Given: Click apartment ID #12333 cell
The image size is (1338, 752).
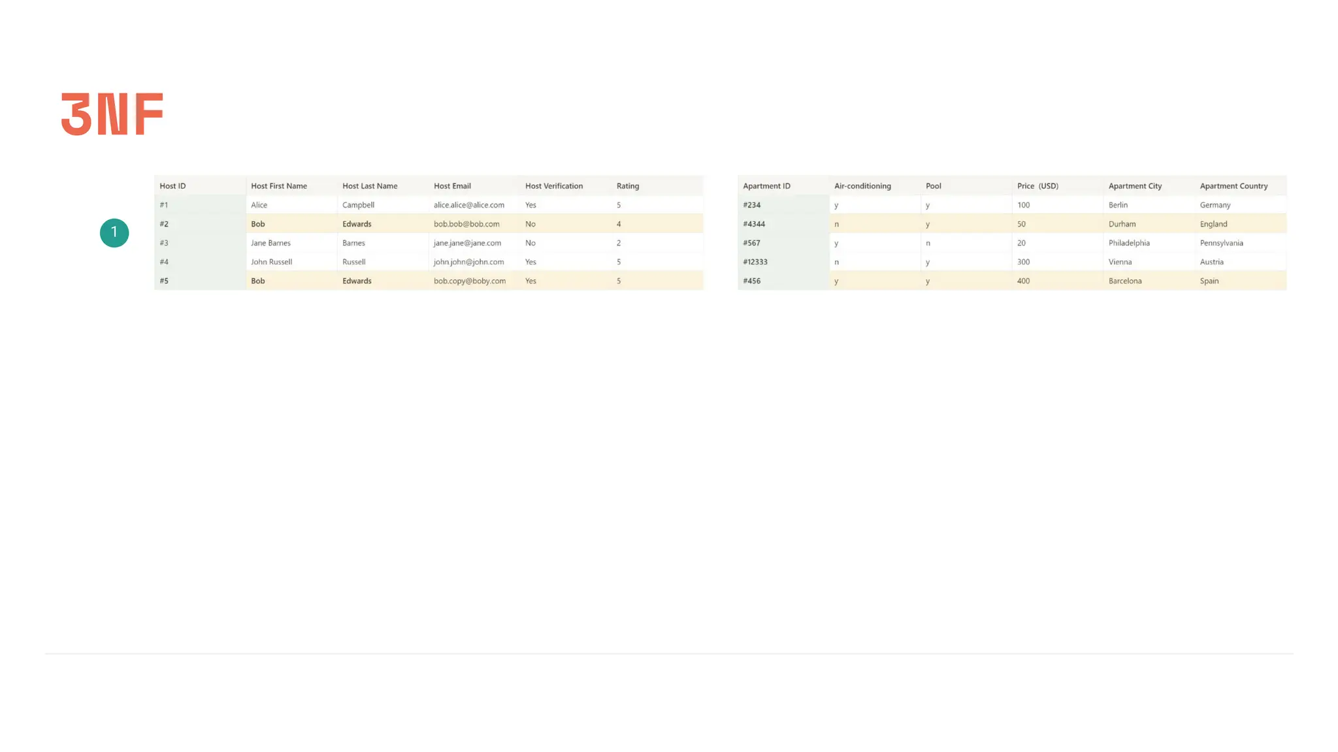Looking at the screenshot, I should tap(755, 262).
